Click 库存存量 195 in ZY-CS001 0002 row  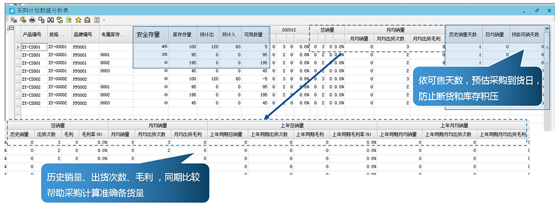tap(183, 63)
